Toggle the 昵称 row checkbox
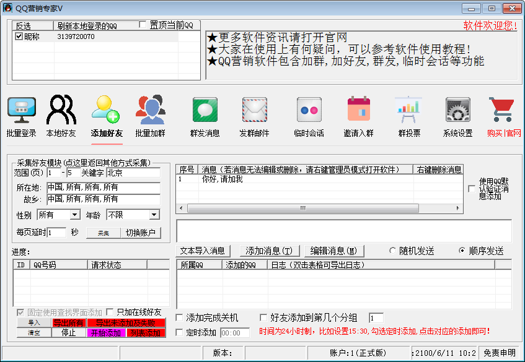The height and width of the screenshot is (362, 525). tap(19, 36)
